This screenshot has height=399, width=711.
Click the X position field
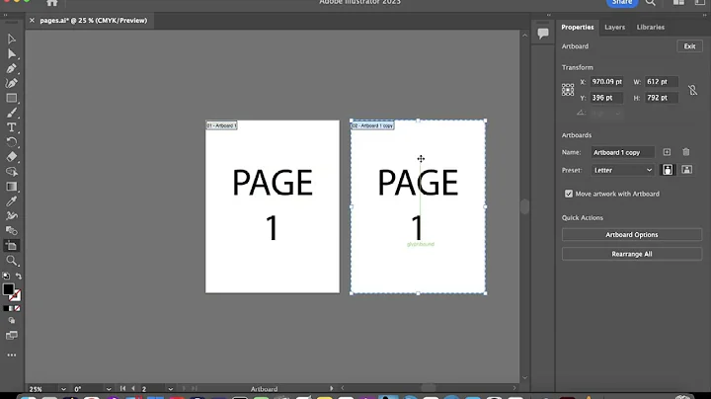pos(606,82)
